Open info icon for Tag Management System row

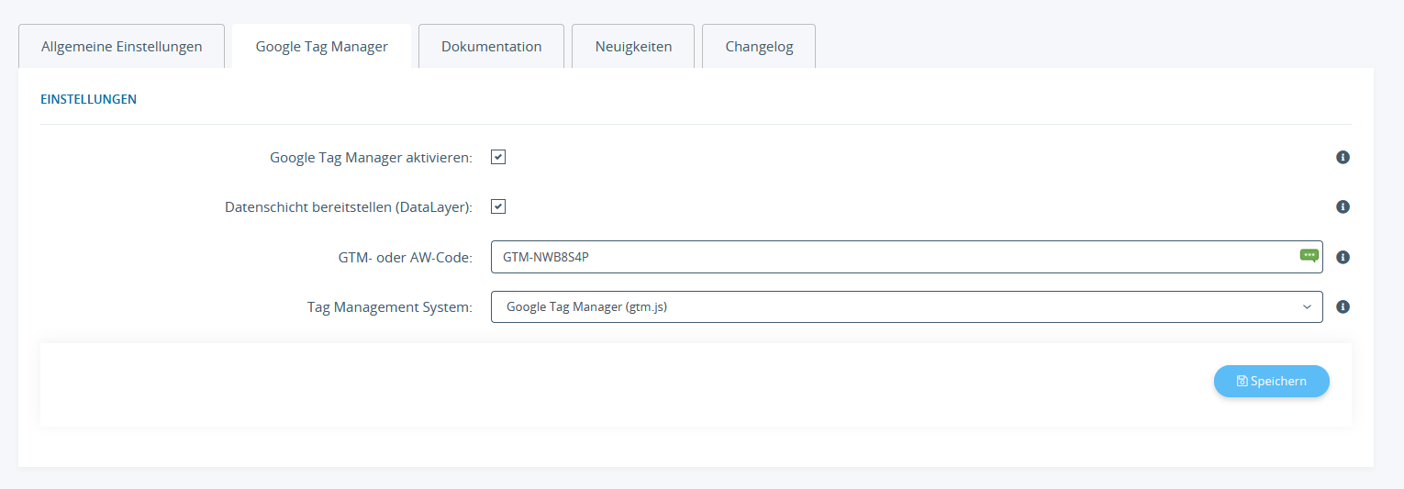coord(1343,307)
